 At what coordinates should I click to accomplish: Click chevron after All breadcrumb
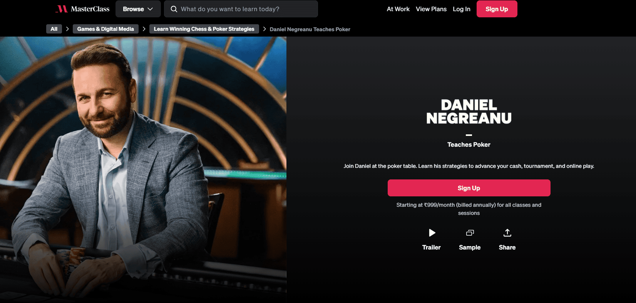click(67, 29)
